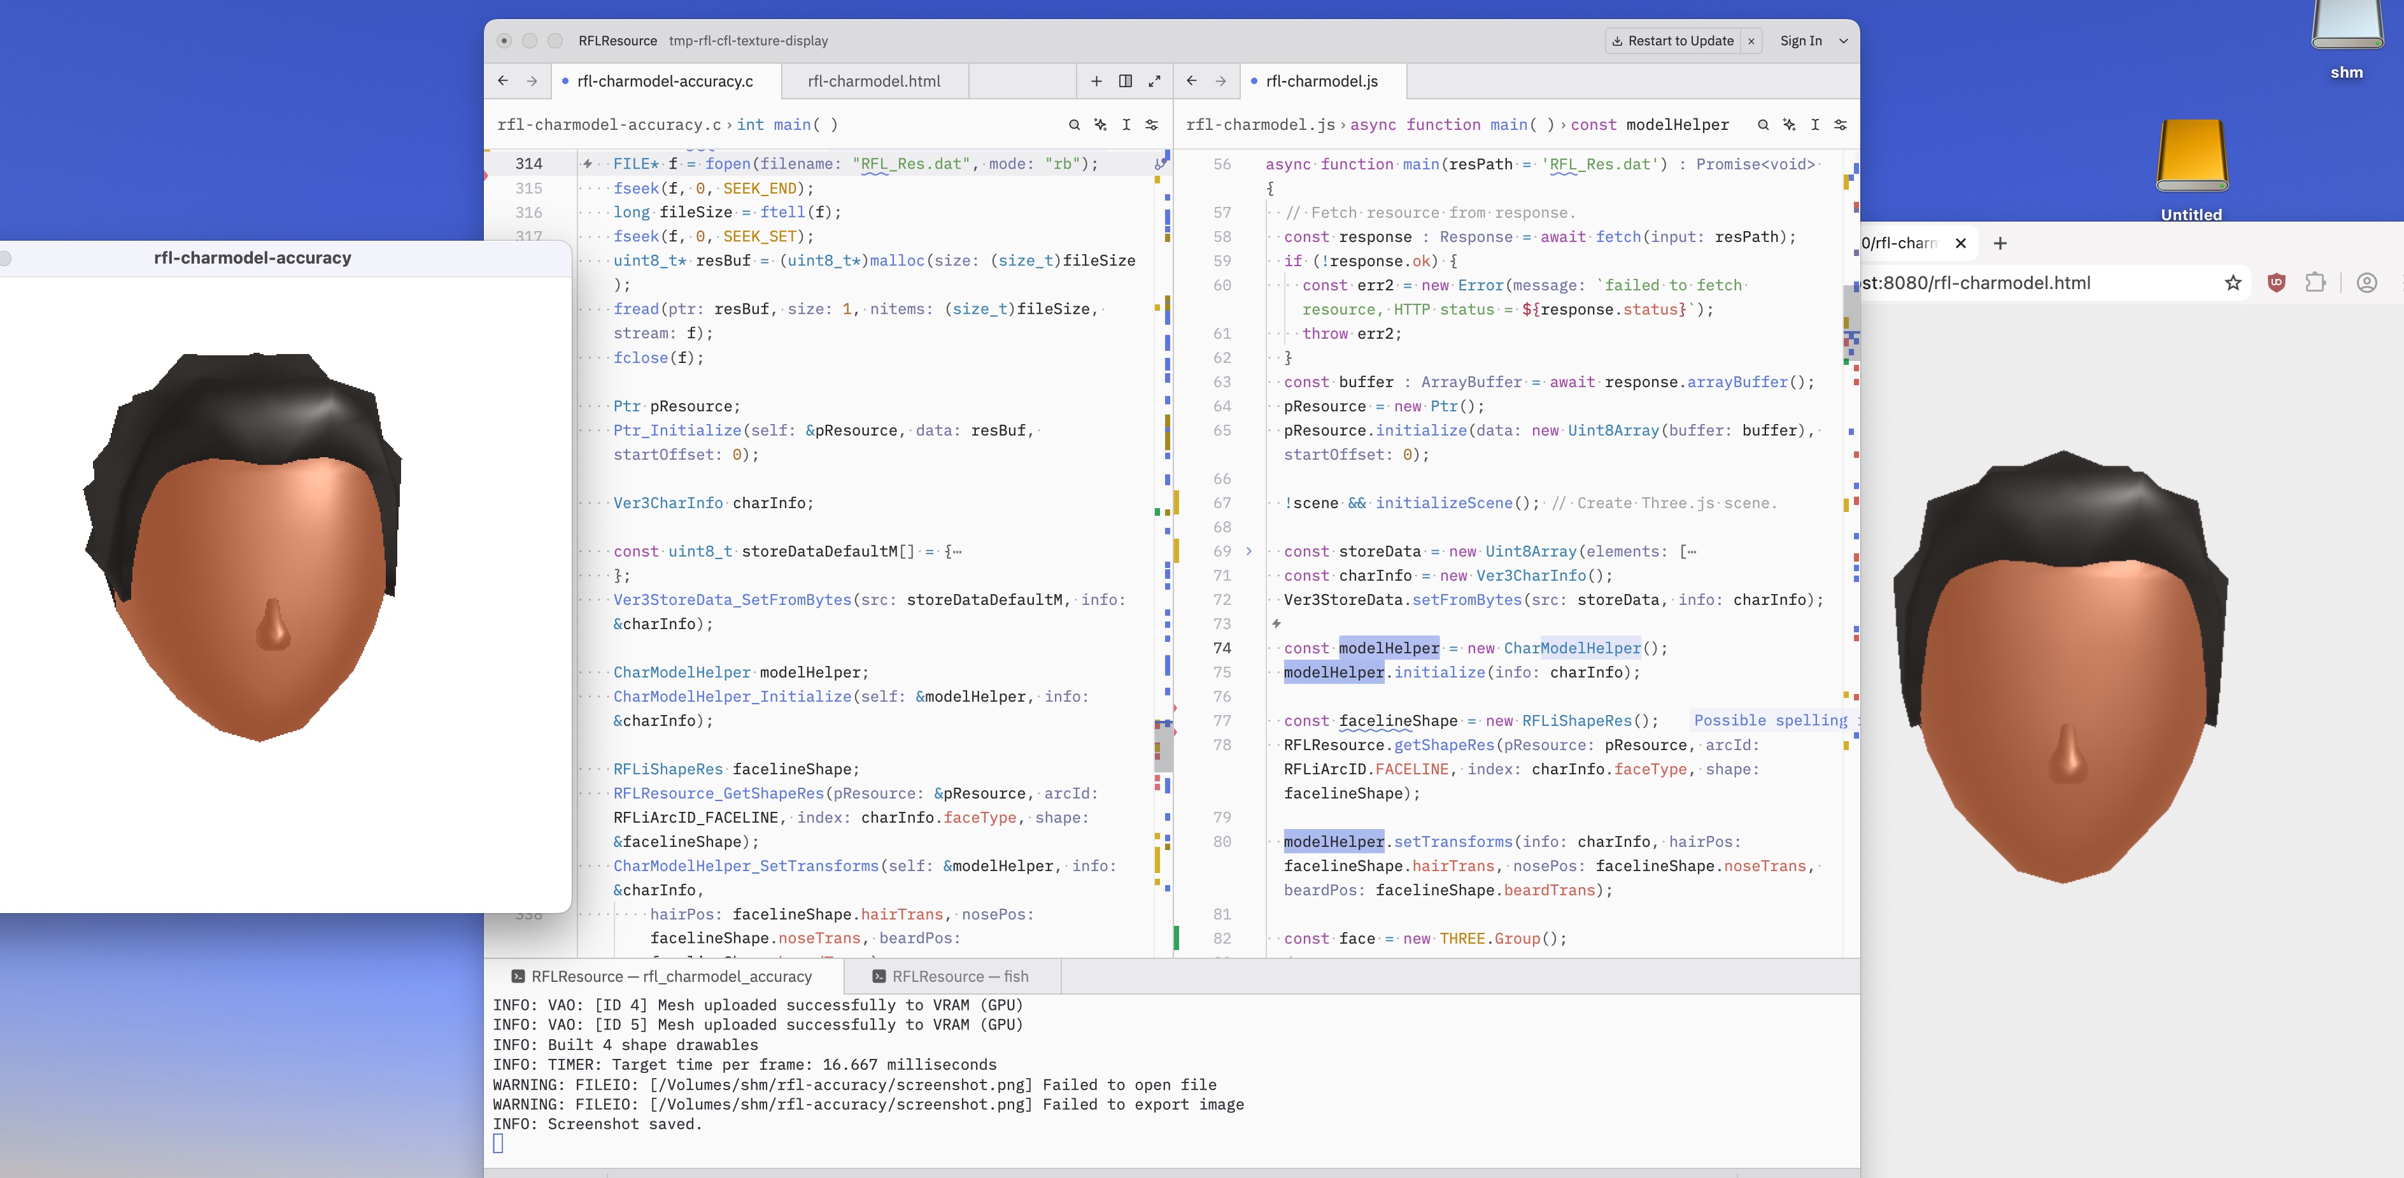Zoom the left editor pane to full size
The width and height of the screenshot is (2404, 1178).
click(1154, 82)
